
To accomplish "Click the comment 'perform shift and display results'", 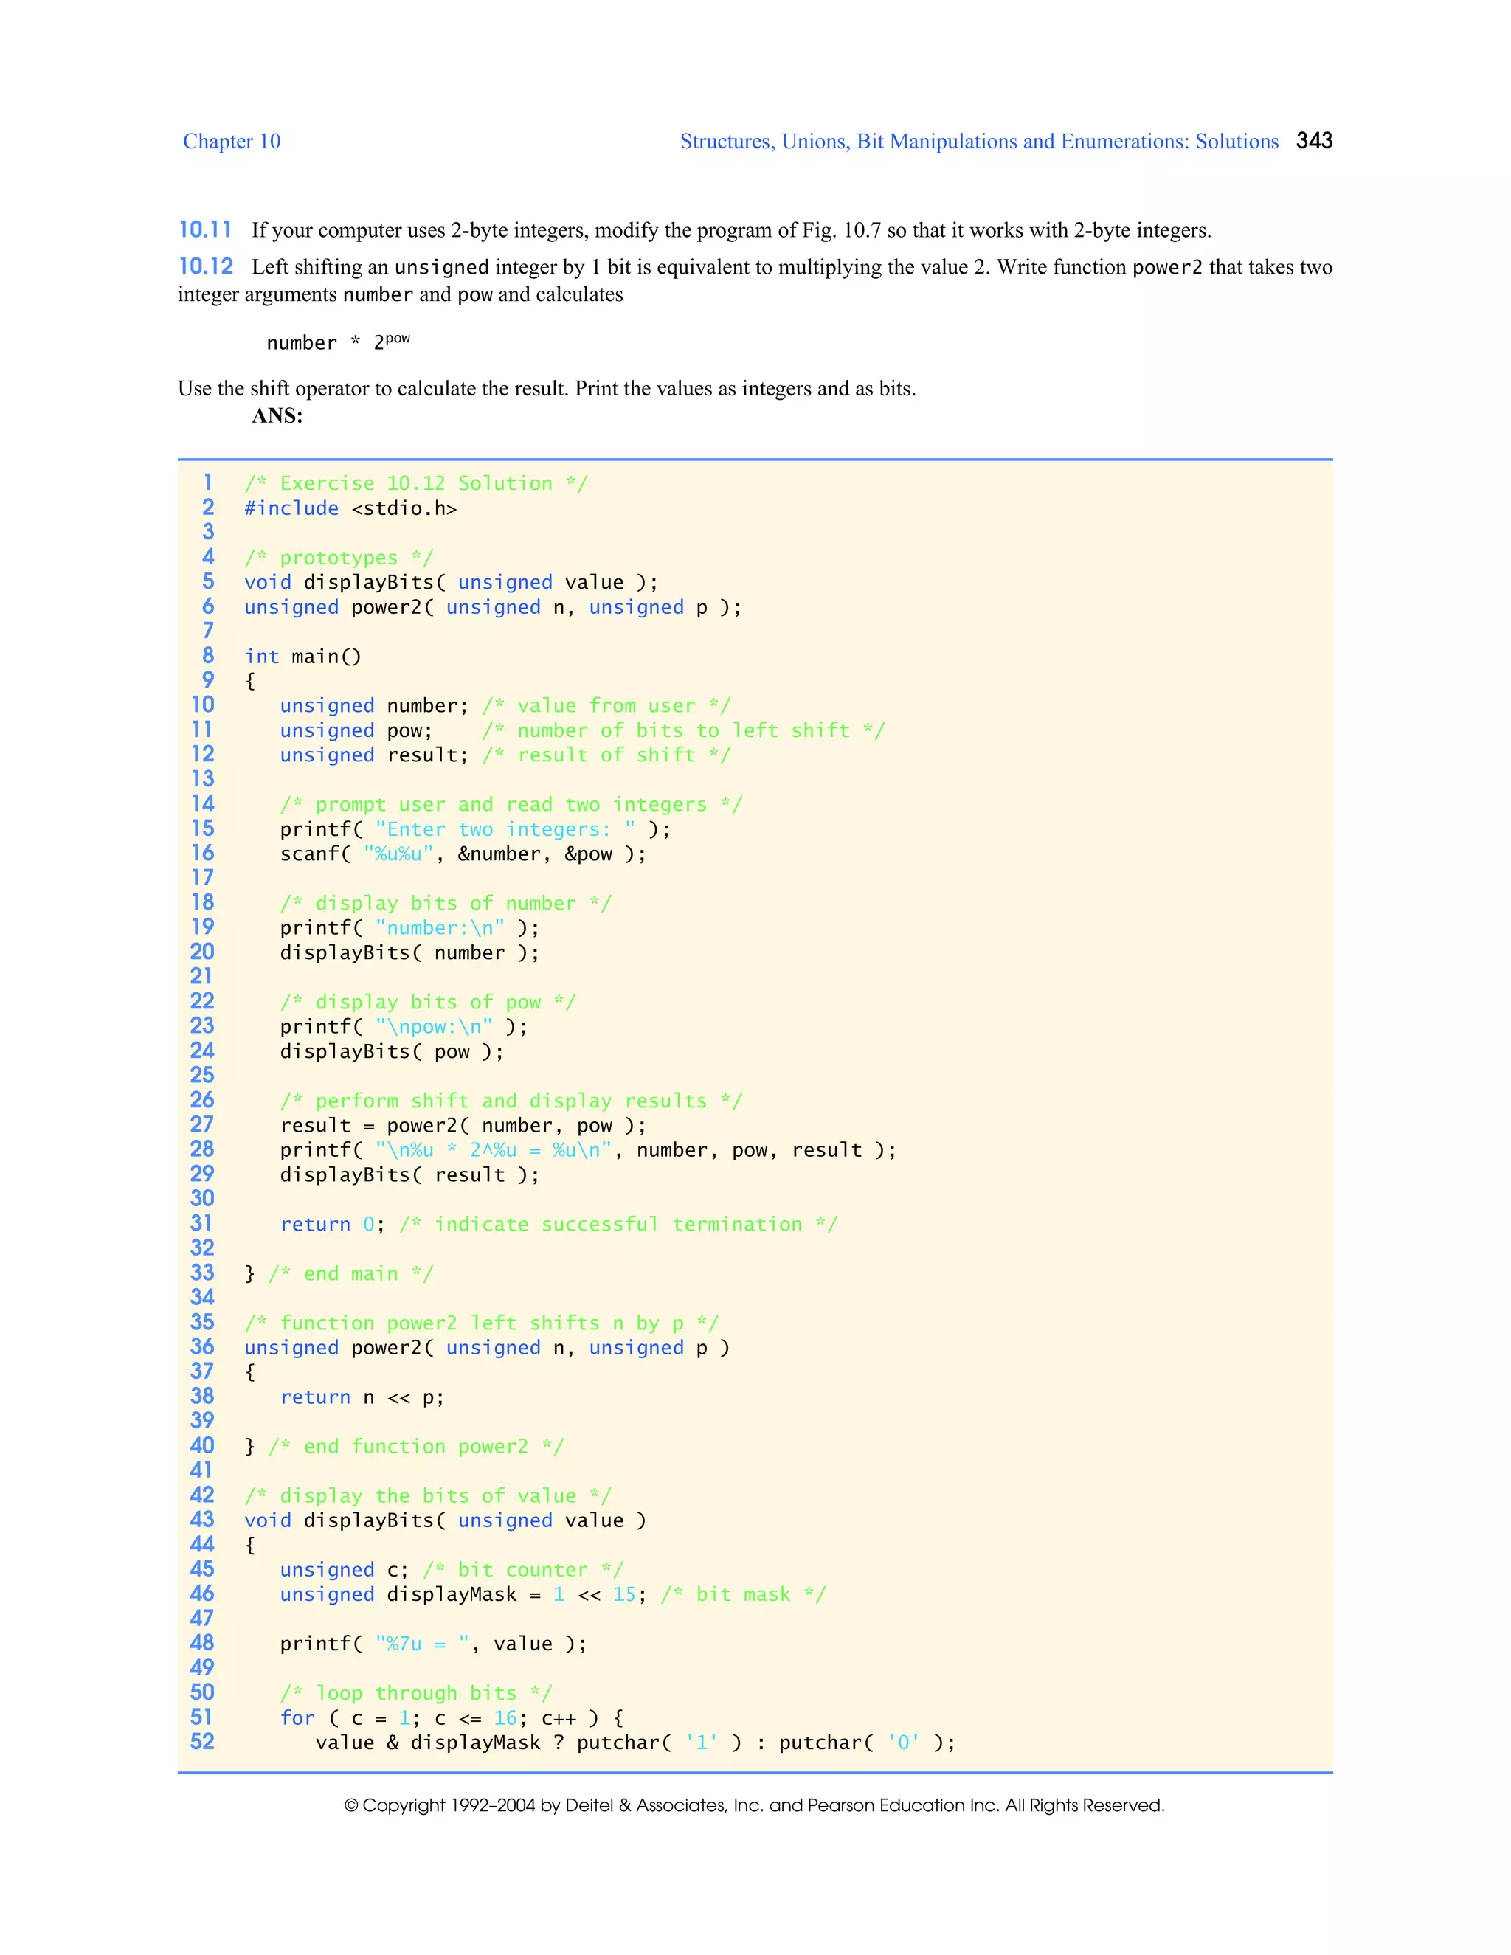I will coord(511,1101).
